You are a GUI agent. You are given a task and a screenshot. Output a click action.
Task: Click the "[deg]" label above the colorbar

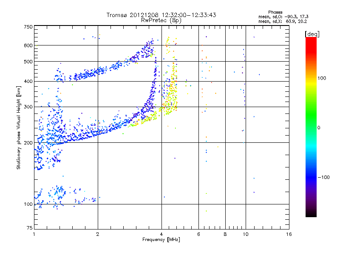312,34
